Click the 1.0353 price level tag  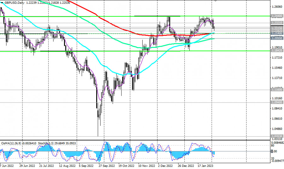coord(276,136)
